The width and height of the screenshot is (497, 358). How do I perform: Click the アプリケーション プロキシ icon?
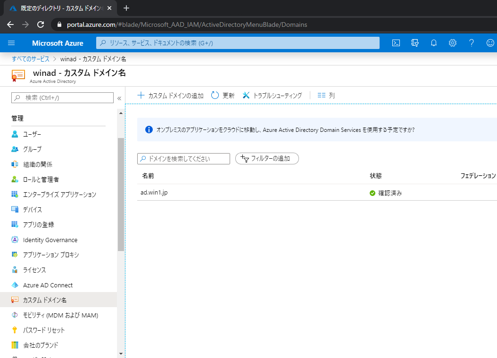coord(15,254)
